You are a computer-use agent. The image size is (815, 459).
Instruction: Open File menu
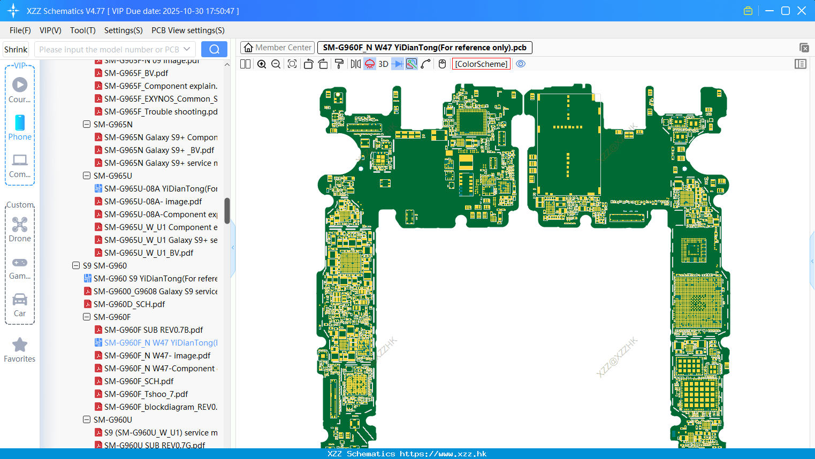pyautogui.click(x=20, y=30)
